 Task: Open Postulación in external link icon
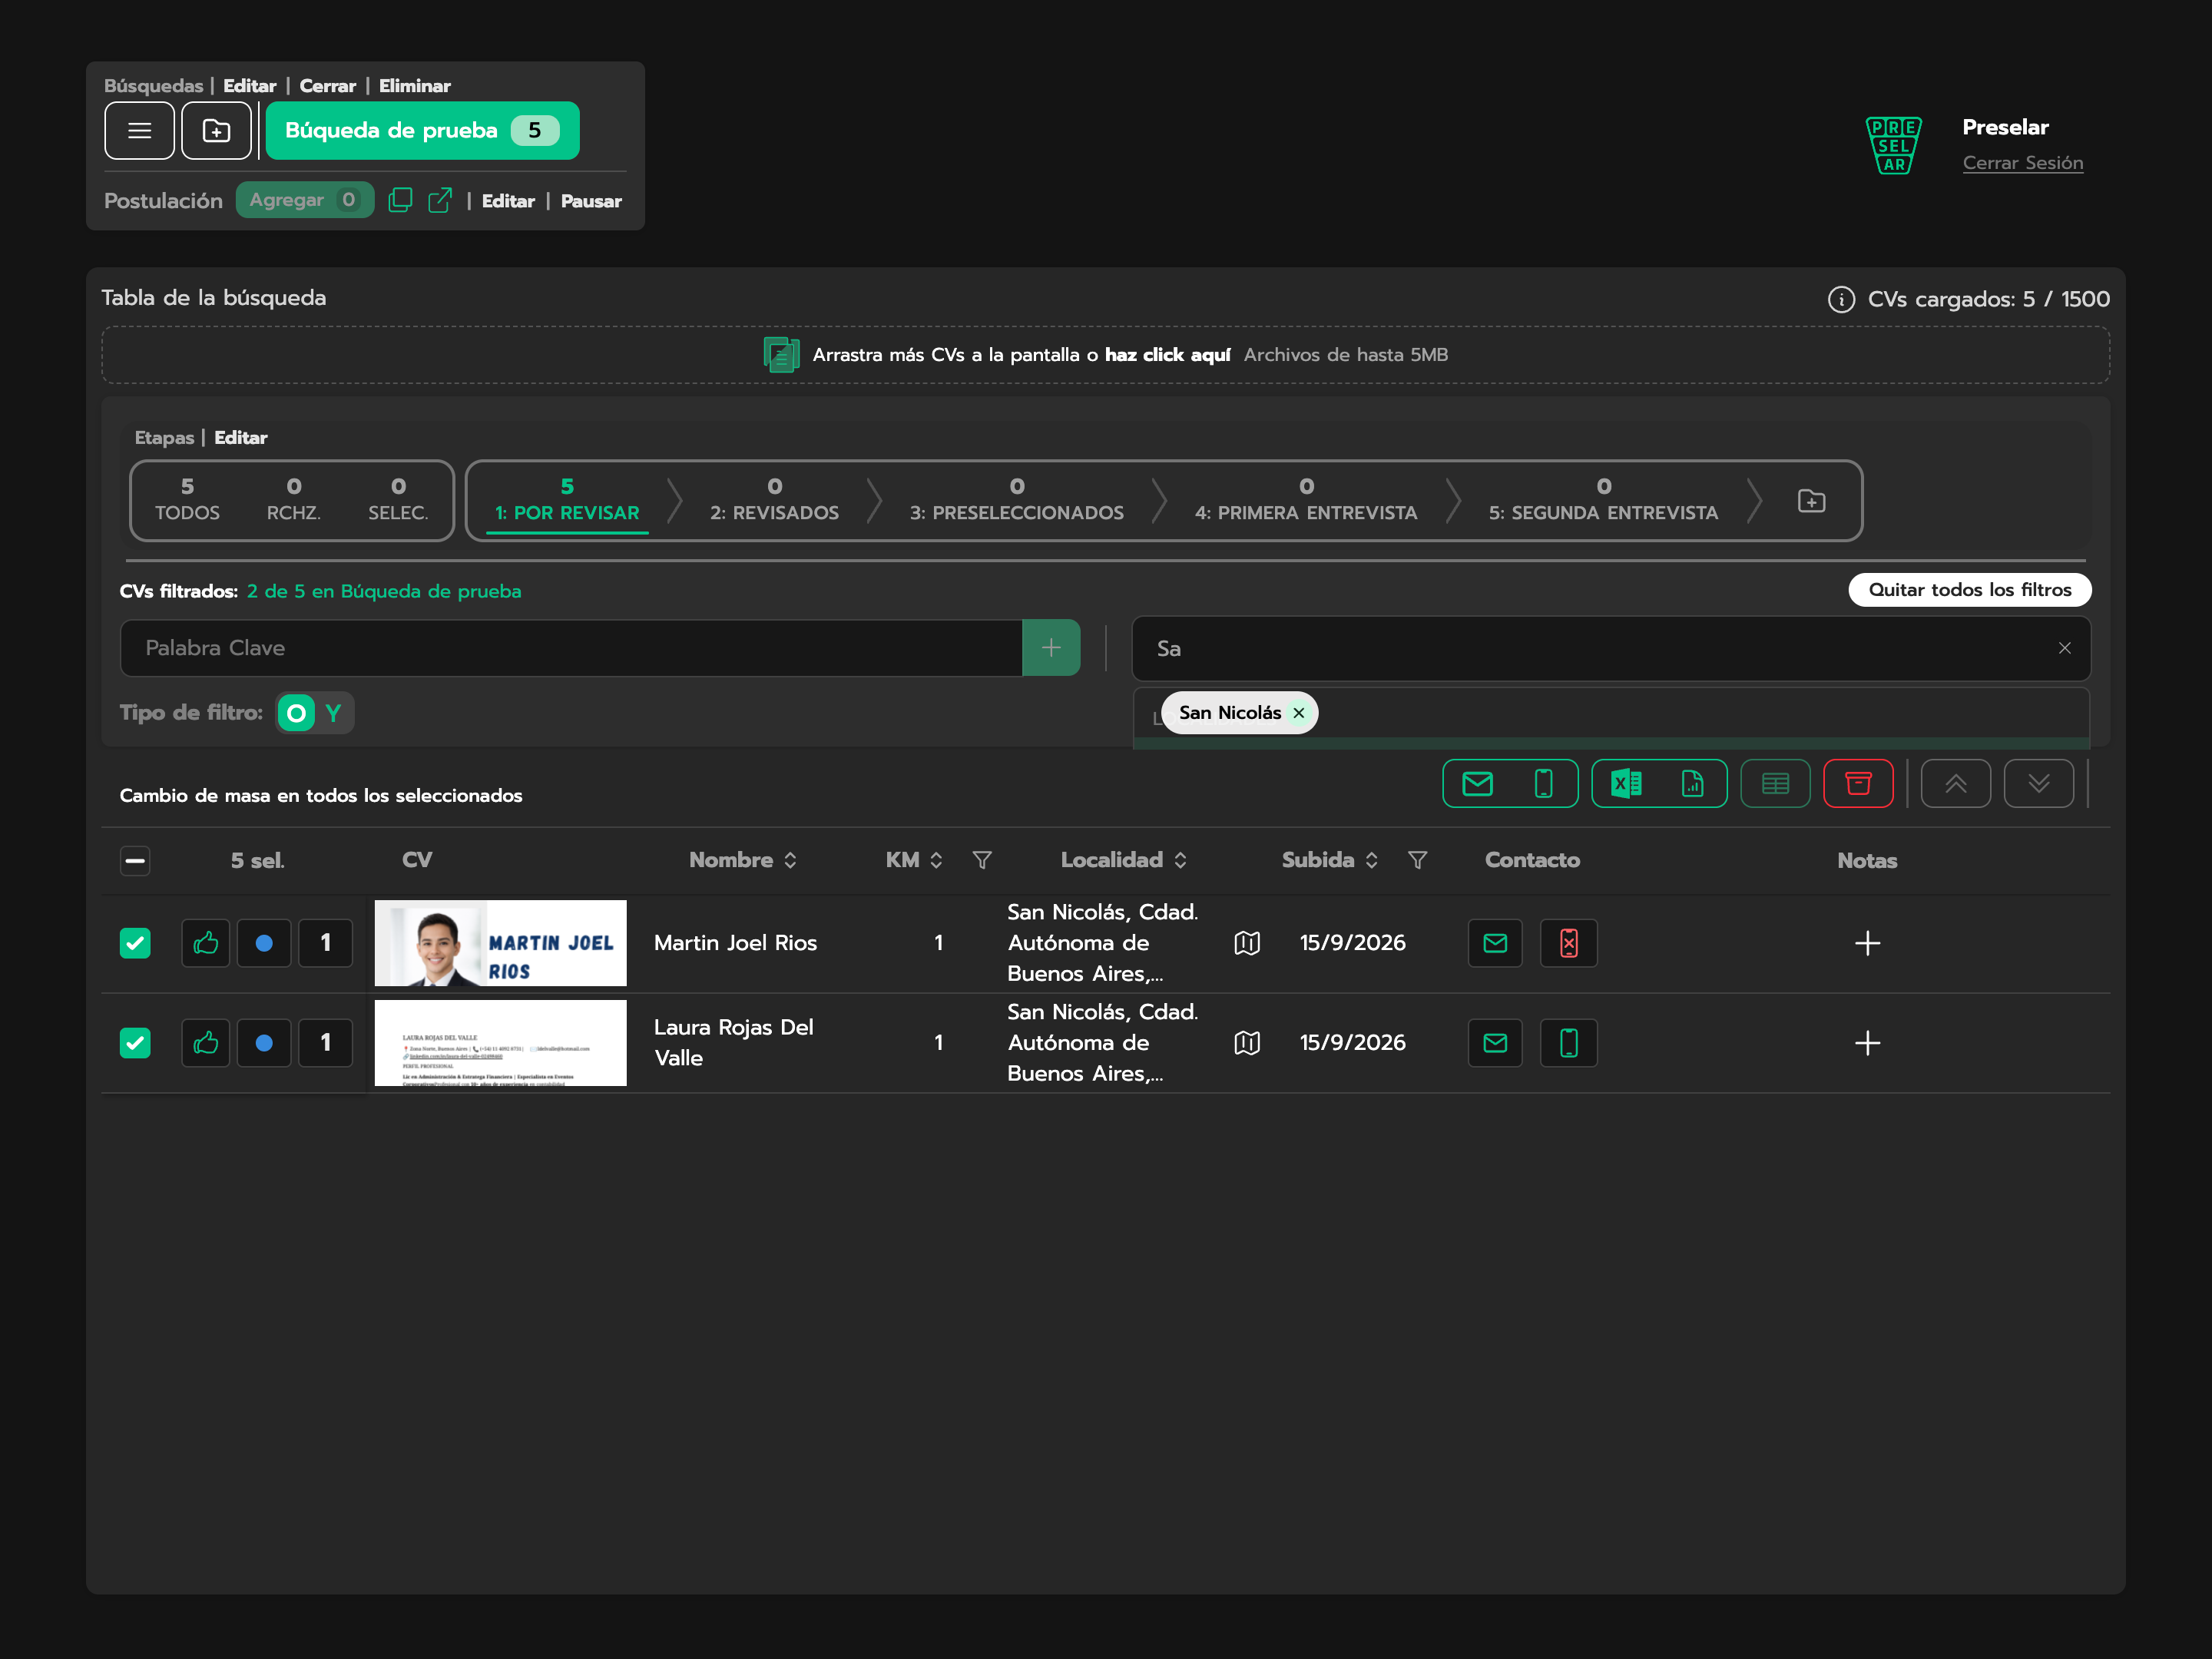pos(440,200)
